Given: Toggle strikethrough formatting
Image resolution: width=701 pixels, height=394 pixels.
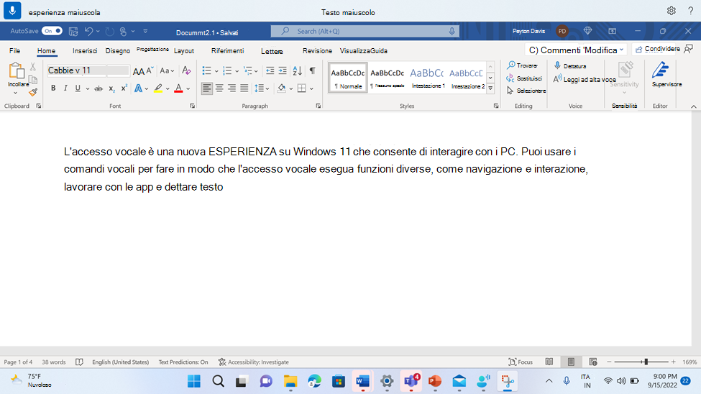Looking at the screenshot, I should (x=98, y=88).
